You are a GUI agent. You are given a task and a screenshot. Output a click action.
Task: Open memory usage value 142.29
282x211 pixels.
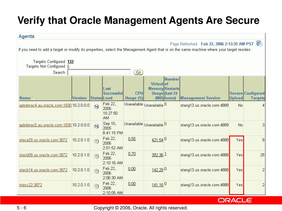tap(158, 170)
